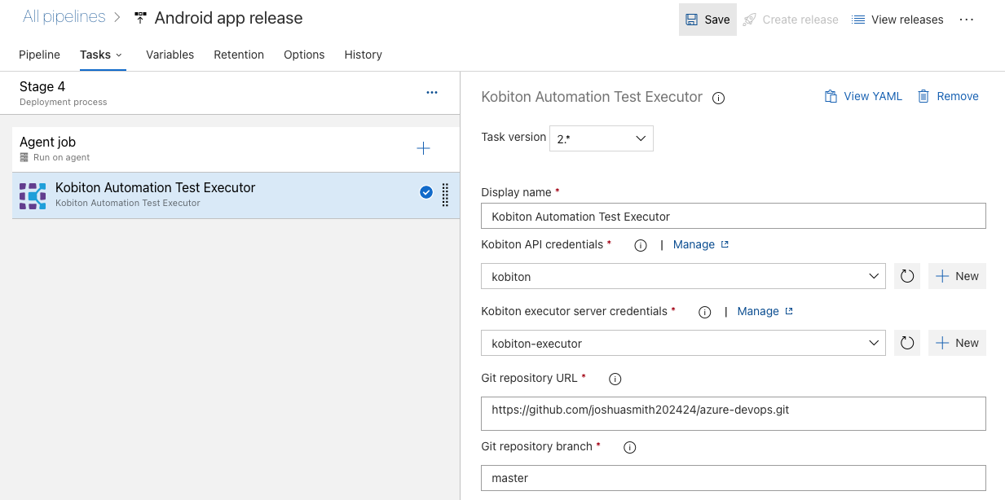Show info for Kobiton executor server credentials

click(705, 312)
